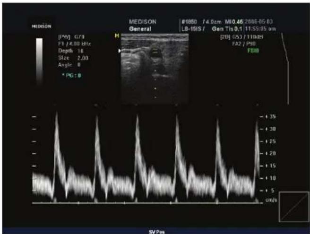This screenshot has height=234, width=310.
Task: Click the "cm/s" unit label
Action: coord(271,200)
